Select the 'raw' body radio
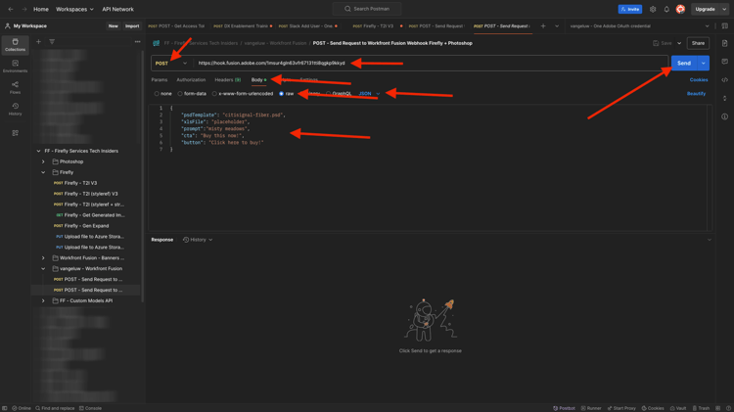The height and width of the screenshot is (412, 734). pos(281,94)
